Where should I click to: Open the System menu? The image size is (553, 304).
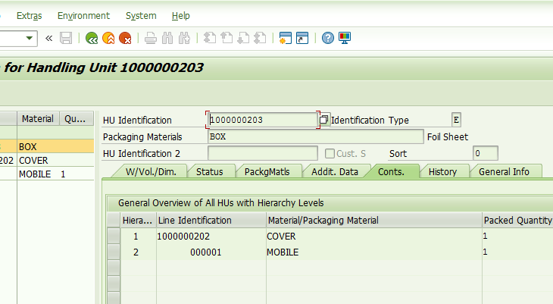coord(141,16)
